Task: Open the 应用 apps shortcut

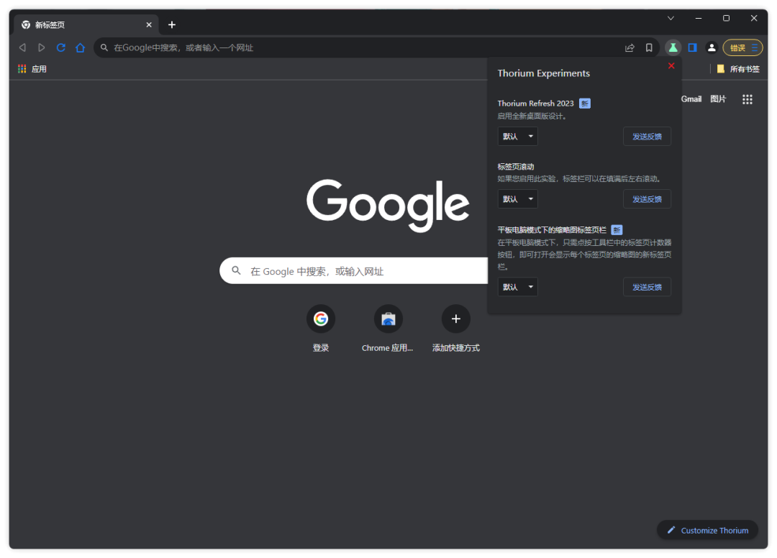Action: (32, 69)
